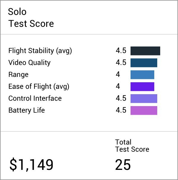
Task: Select the Control Interface label
Action: (x=35, y=98)
